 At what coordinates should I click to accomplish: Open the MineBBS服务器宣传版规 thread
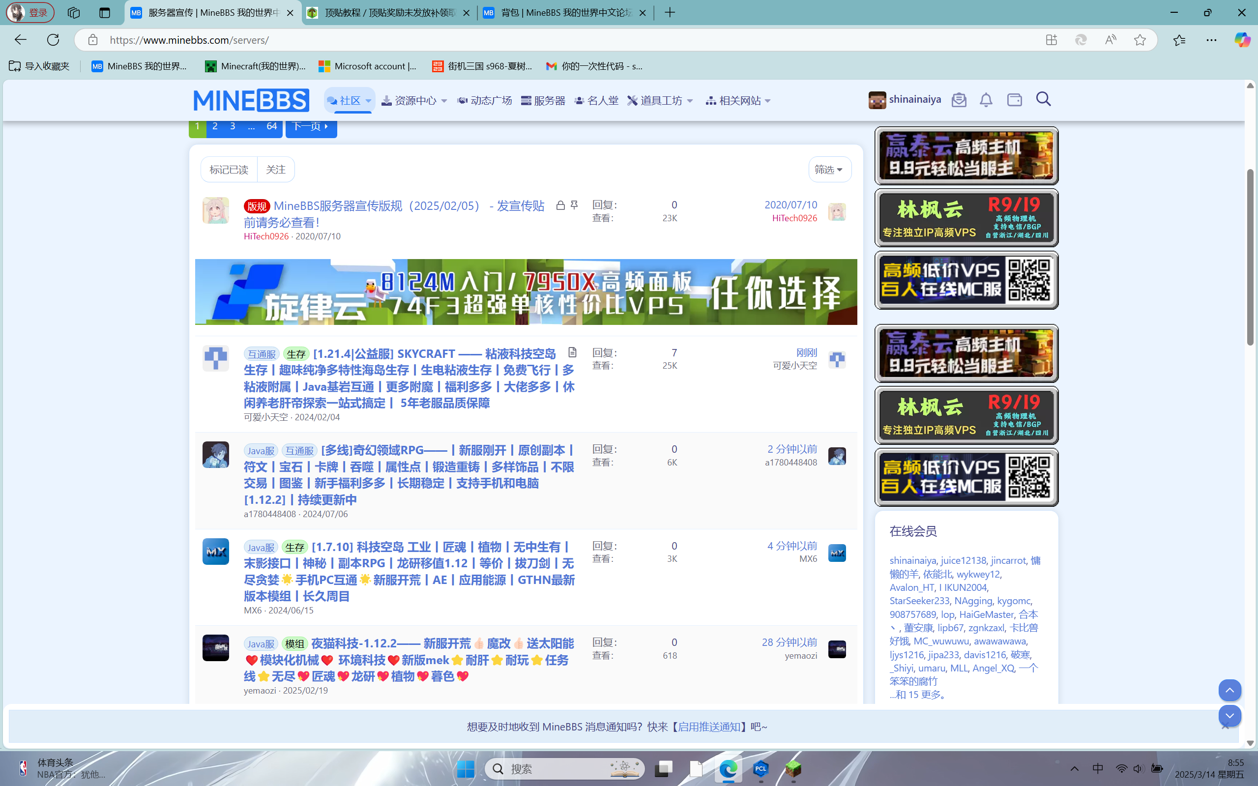click(395, 214)
